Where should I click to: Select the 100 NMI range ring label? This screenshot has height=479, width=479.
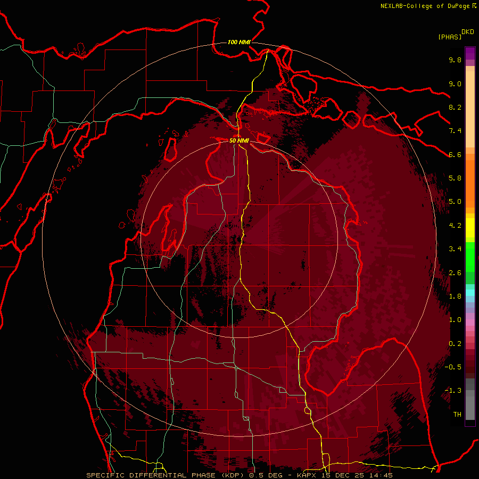click(239, 42)
